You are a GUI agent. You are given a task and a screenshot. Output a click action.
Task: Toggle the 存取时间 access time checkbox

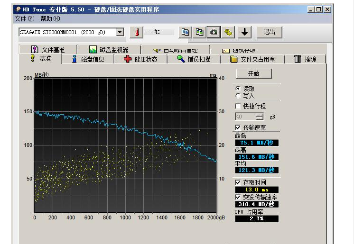point(238,182)
